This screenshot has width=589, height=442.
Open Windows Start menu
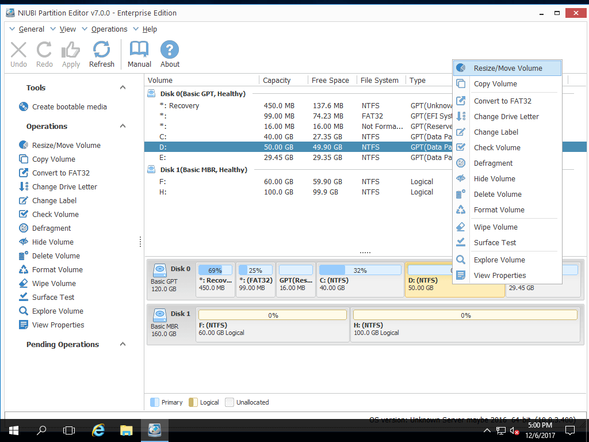coord(14,430)
